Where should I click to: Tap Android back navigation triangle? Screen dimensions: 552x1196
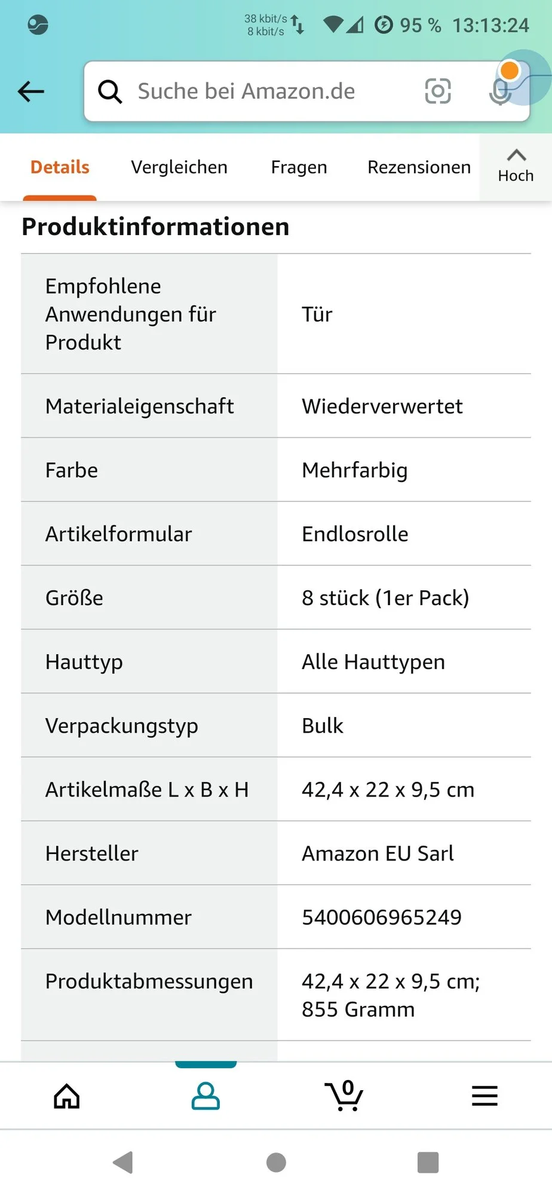coord(123,1163)
